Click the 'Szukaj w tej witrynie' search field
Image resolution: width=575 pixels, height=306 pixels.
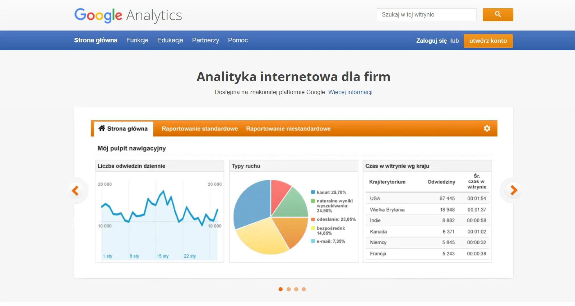(426, 15)
